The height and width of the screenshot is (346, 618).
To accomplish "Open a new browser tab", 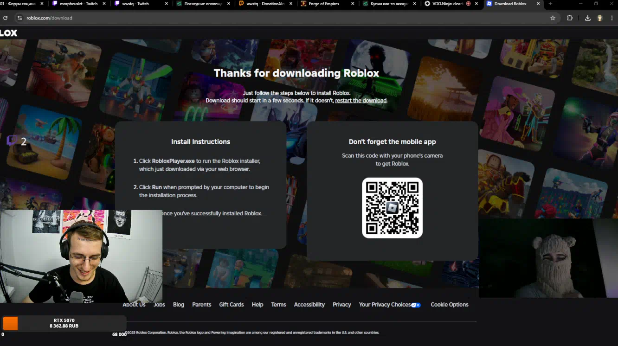I will tap(550, 4).
